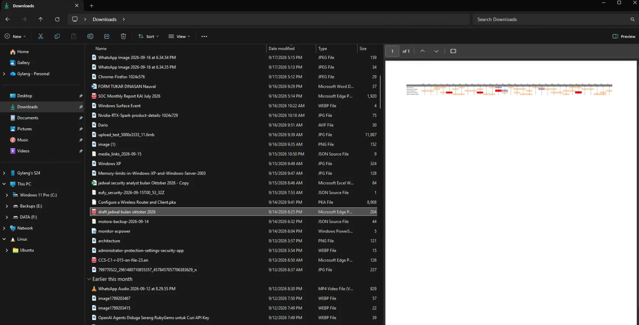
Task: Click the PC icon in the address bar
Action: coord(75,19)
